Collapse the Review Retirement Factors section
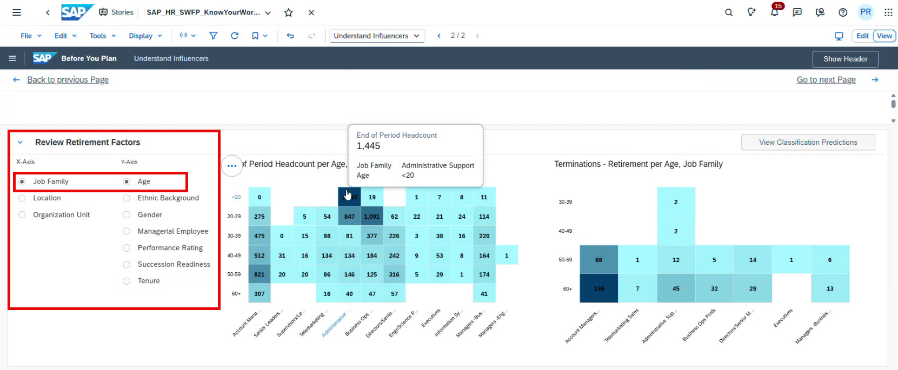Screen dimensions: 898x370 pyautogui.click(x=21, y=143)
